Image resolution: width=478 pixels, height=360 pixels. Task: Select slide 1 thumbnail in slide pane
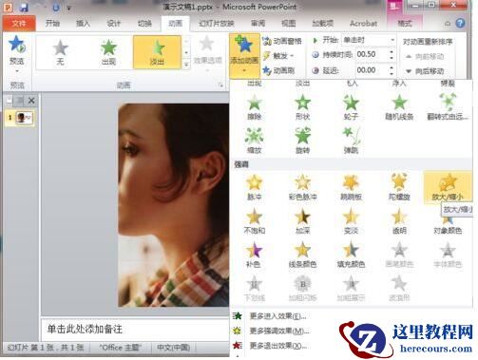[25, 118]
